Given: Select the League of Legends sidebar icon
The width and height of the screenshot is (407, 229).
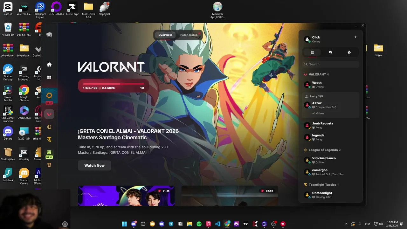Looking at the screenshot, I should click(49, 127).
